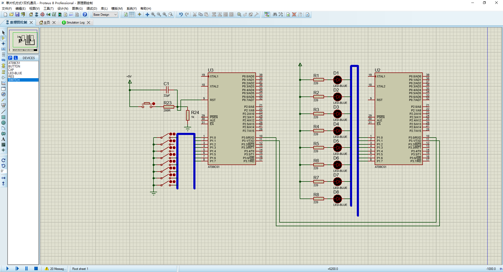This screenshot has height=272, width=503.
Task: Open Bill of Materials toolbar icon
Action: click(x=65, y=14)
